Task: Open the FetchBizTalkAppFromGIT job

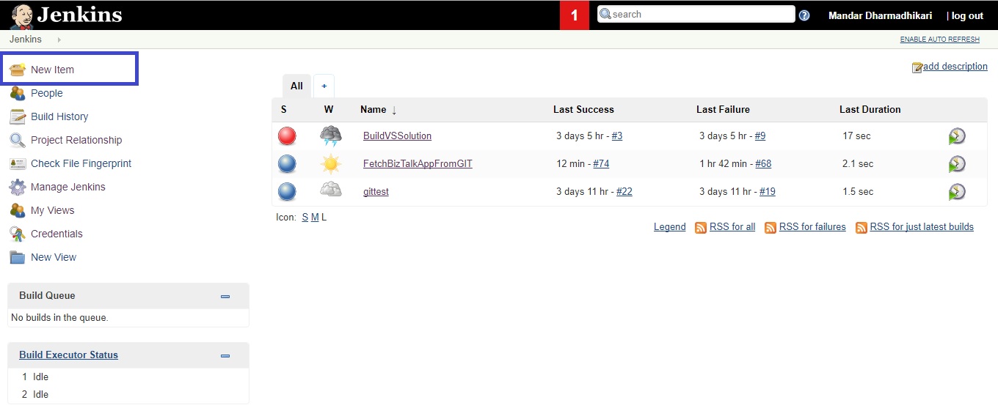Action: pyautogui.click(x=418, y=163)
